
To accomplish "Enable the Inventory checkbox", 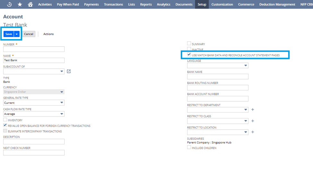I will pyautogui.click(x=5, y=120).
